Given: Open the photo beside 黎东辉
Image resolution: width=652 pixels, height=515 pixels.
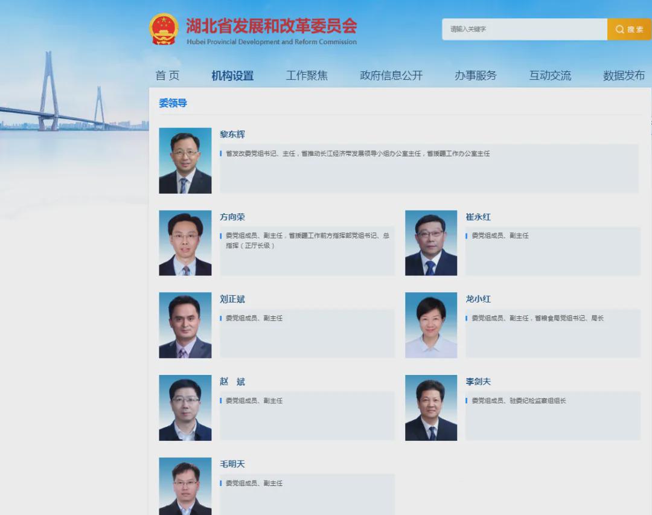Looking at the screenshot, I should point(185,161).
